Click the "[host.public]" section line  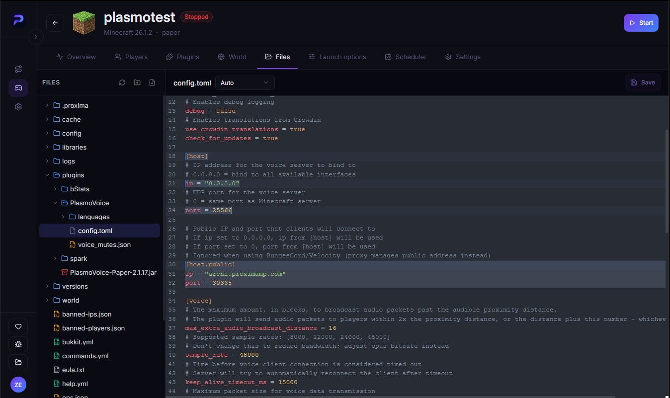(210, 264)
